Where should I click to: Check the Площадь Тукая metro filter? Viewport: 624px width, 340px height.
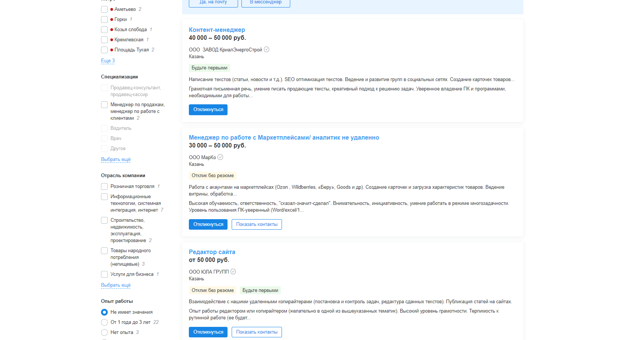pos(104,50)
